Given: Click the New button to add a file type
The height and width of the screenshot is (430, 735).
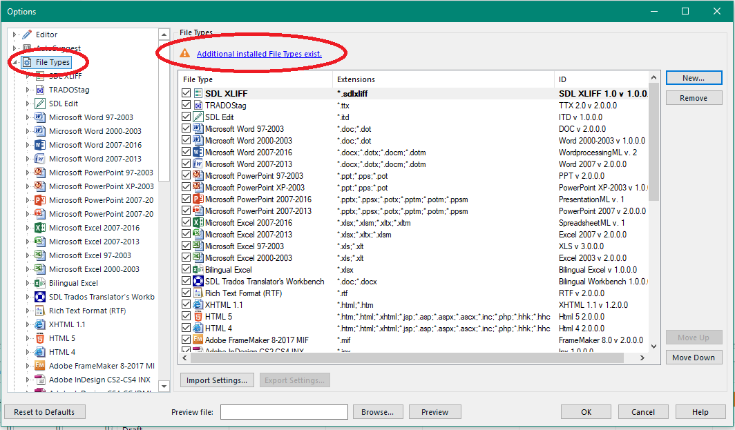Looking at the screenshot, I should (x=694, y=77).
